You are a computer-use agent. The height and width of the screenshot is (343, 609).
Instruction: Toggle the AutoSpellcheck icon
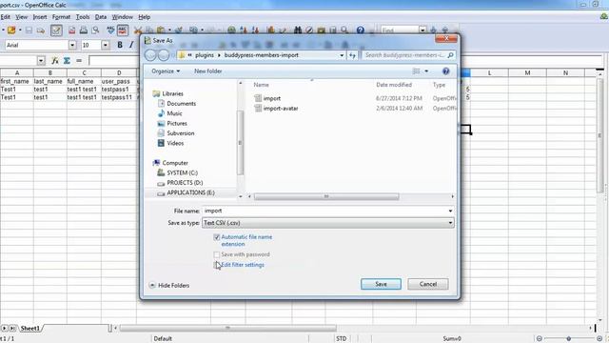point(123,30)
